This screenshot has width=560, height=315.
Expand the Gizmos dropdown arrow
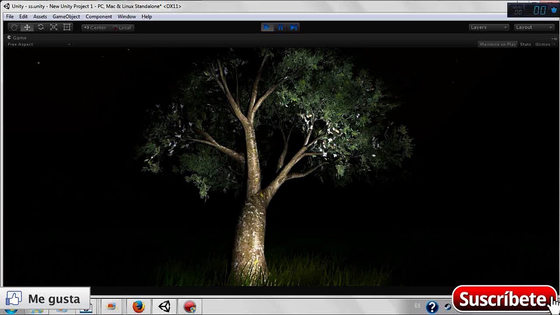pyautogui.click(x=554, y=44)
